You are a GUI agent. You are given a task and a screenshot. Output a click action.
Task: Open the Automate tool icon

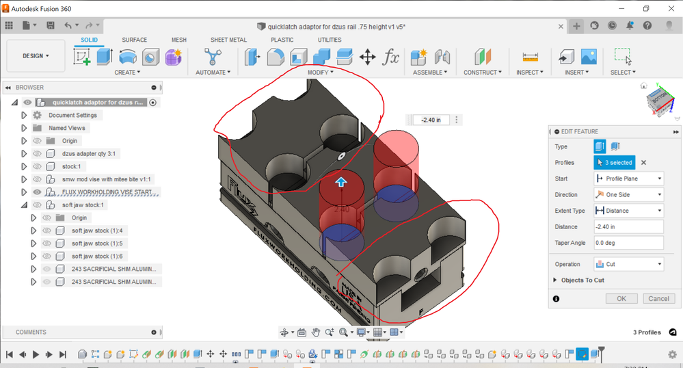click(x=213, y=57)
